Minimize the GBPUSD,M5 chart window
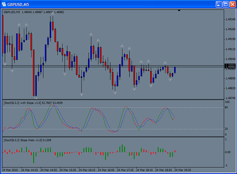Image resolution: width=237 pixels, height=174 pixels. (x=219, y=5)
